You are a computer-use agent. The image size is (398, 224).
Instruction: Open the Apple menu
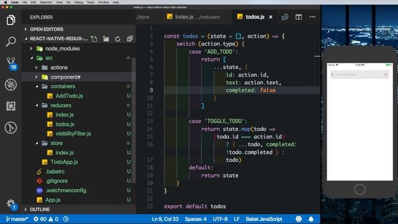pos(6,2)
